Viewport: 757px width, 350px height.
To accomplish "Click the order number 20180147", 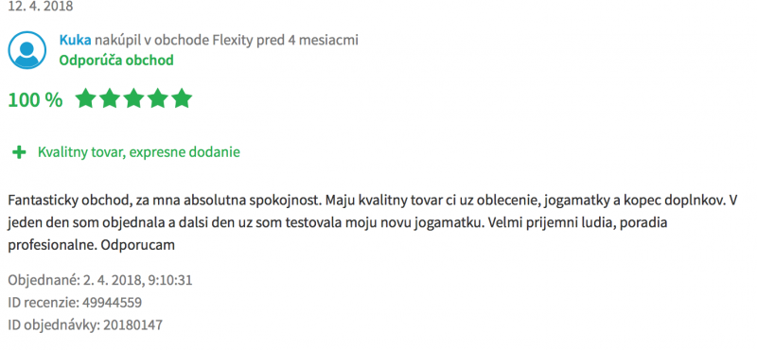I will [x=132, y=325].
